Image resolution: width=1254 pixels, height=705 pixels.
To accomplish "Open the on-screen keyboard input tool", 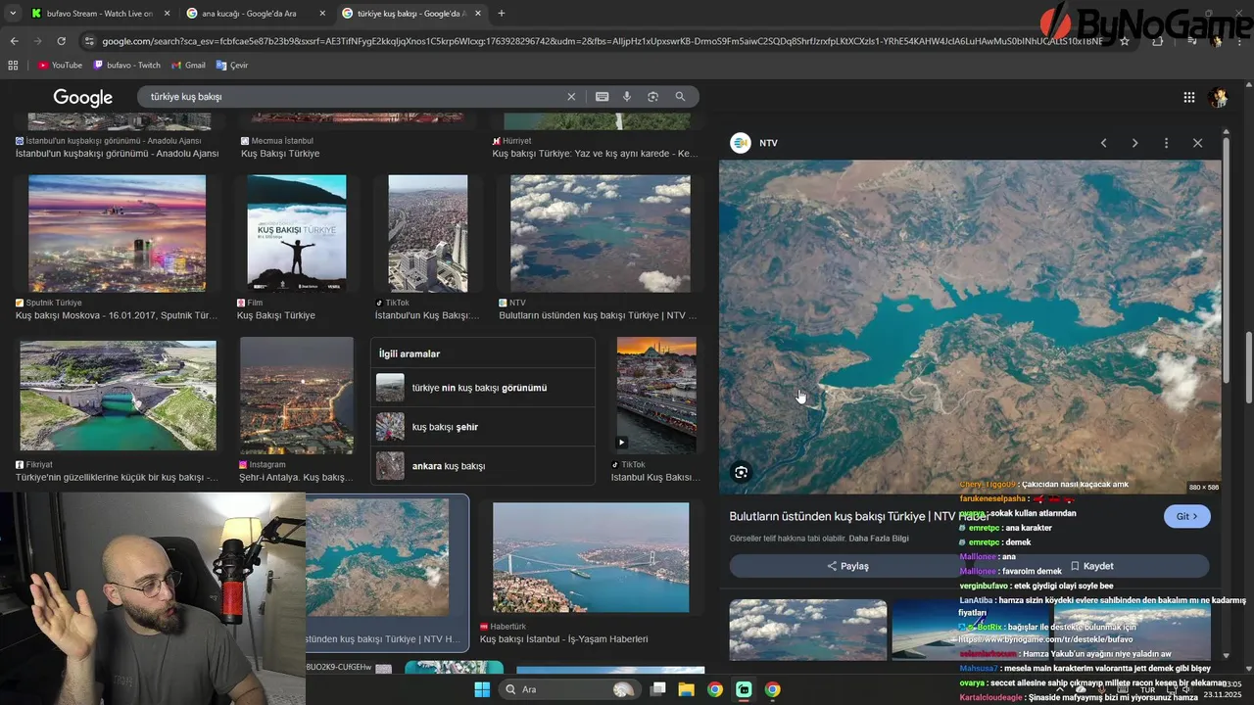I will (x=602, y=97).
